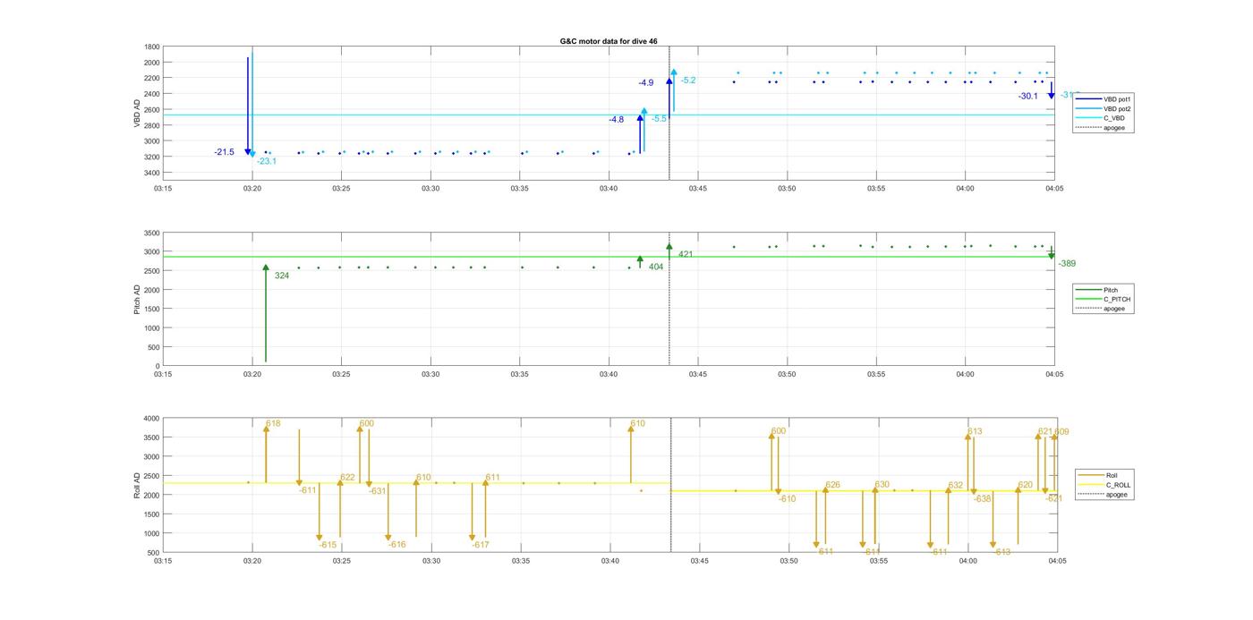
Task: Click the '3400' tick on the VBD axis
Action: coord(152,172)
